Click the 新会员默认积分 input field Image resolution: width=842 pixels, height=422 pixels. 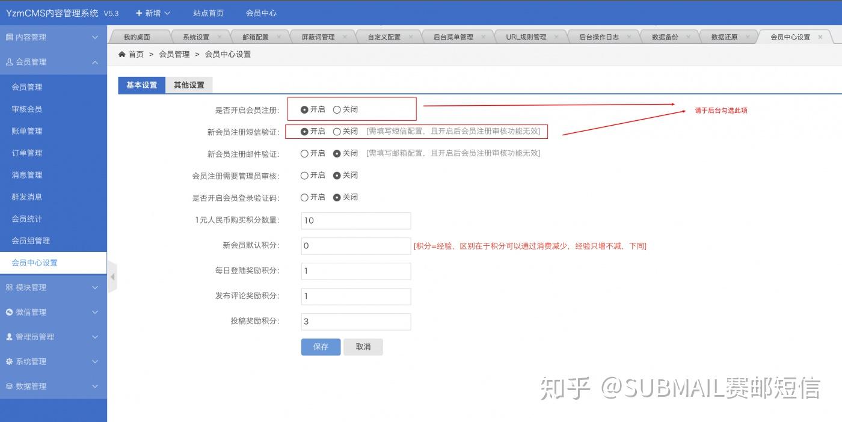click(x=356, y=246)
